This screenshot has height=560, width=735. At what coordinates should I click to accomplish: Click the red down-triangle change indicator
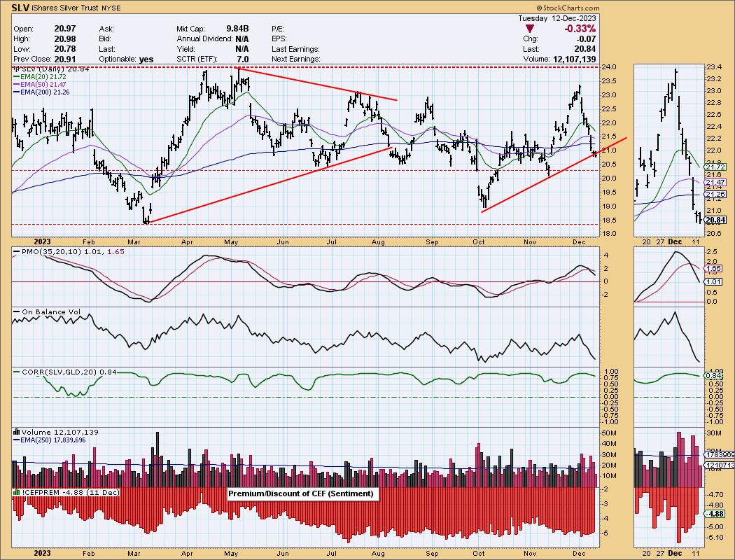(530, 29)
